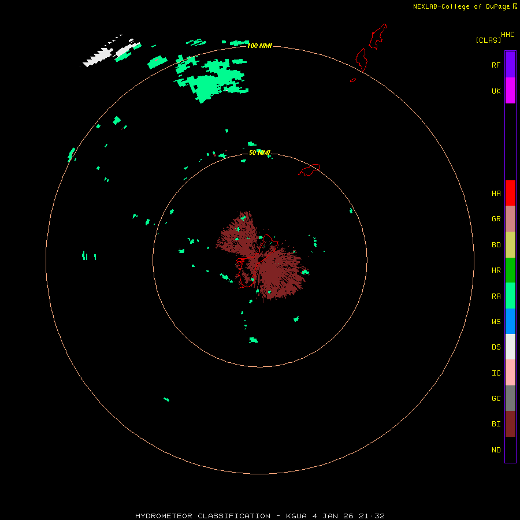Viewport: 520px width, 520px height.
Task: Click the DS white legend swatch
Action: pyautogui.click(x=510, y=347)
